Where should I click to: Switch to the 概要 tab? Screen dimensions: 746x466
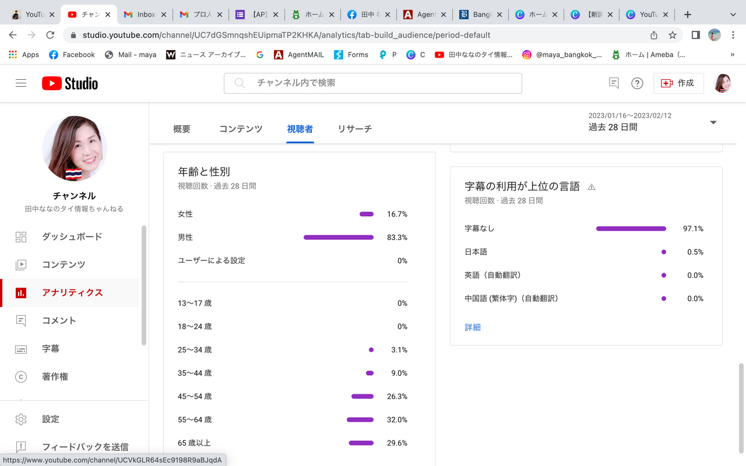[182, 129]
